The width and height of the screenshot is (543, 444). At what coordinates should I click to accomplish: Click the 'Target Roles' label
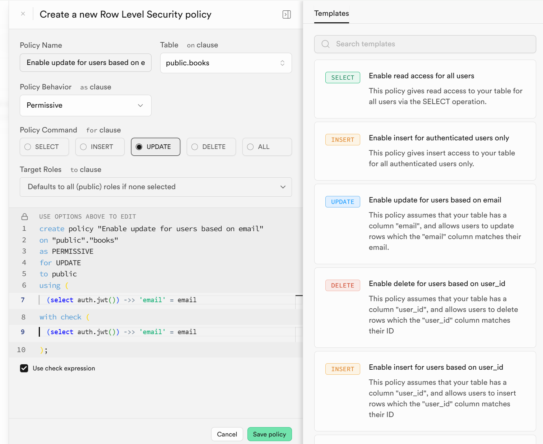41,169
